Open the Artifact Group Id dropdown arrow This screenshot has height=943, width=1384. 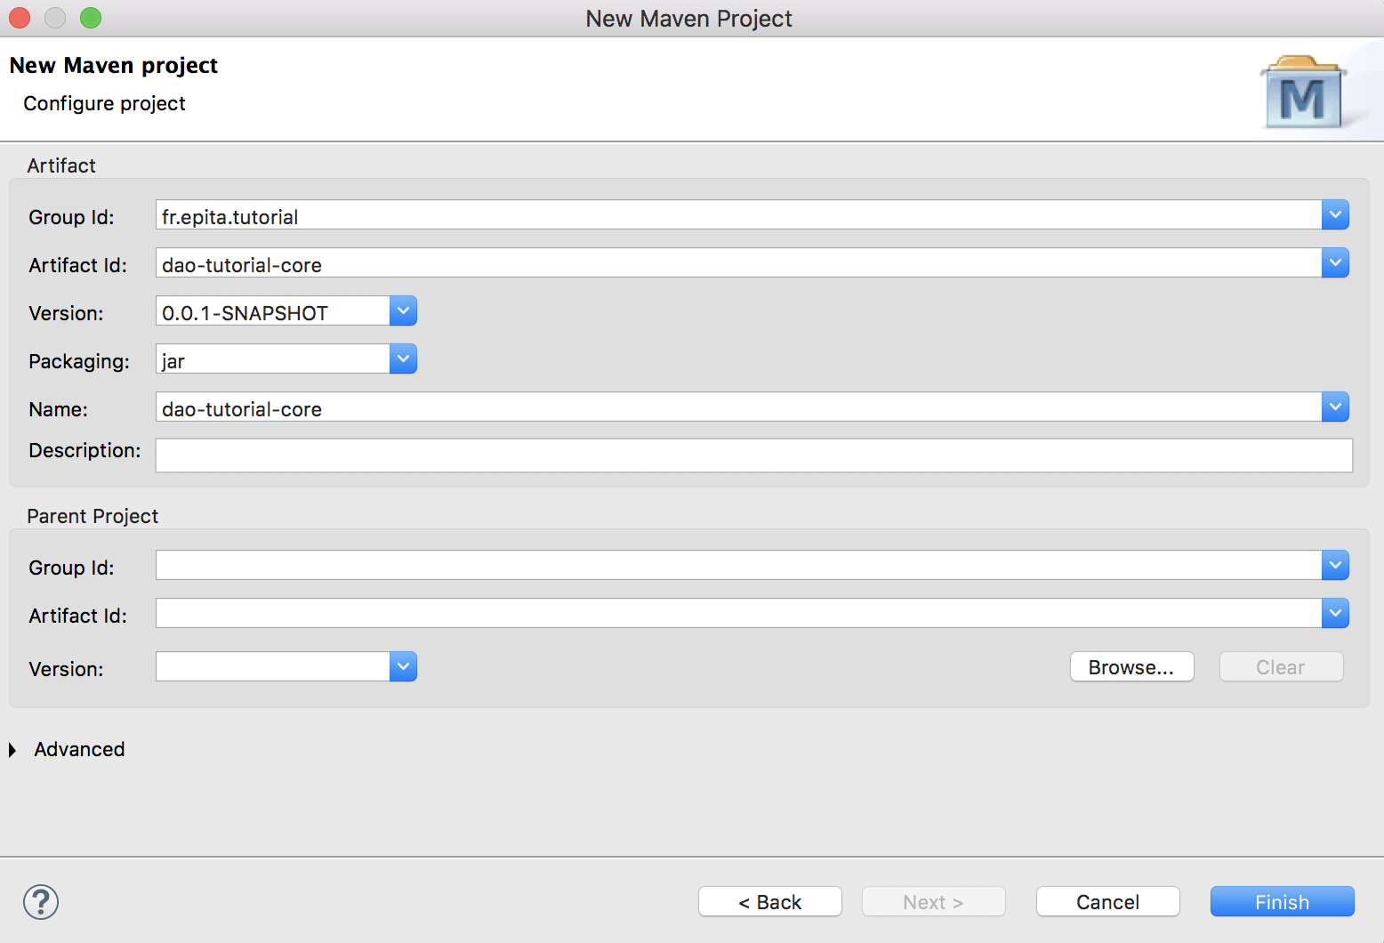tap(1335, 214)
